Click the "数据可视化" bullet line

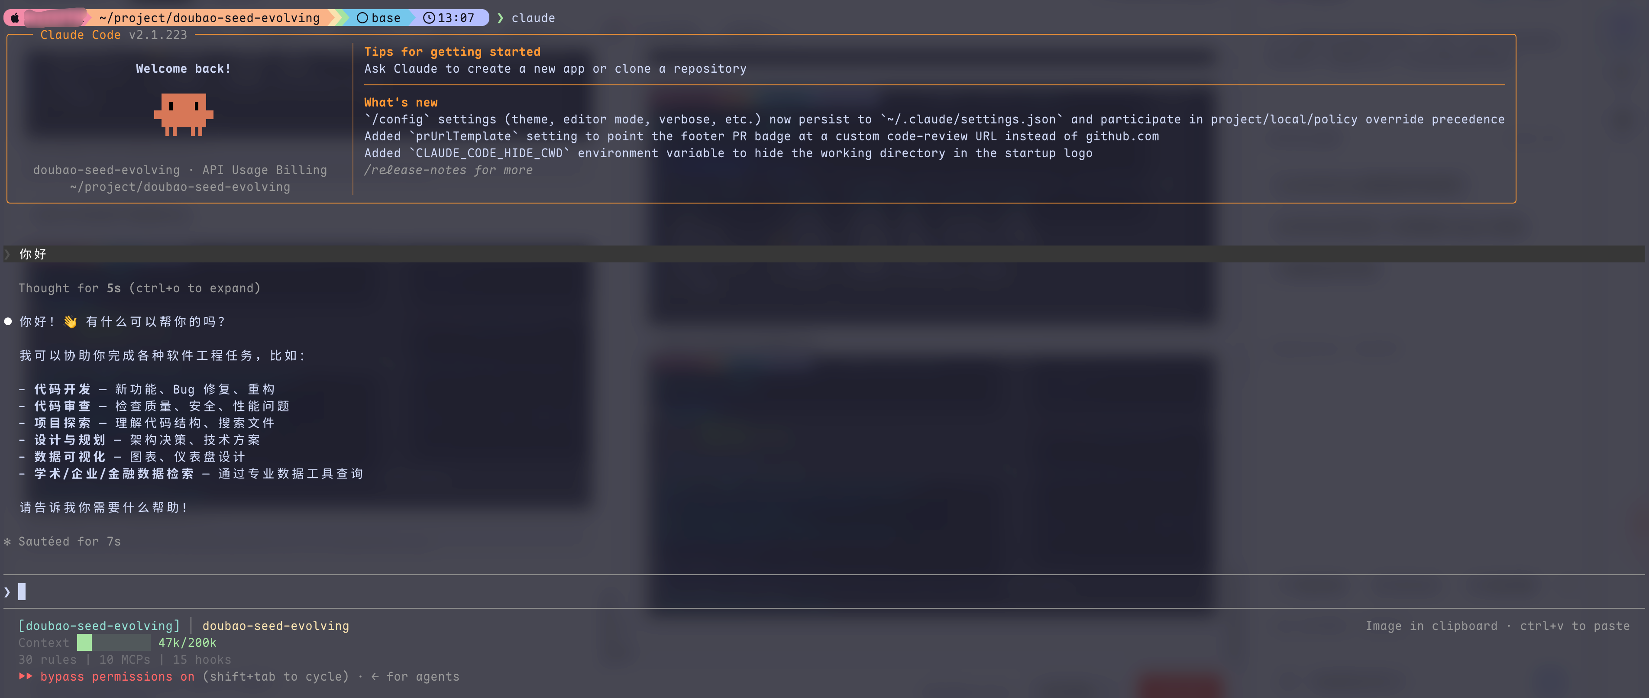(133, 456)
